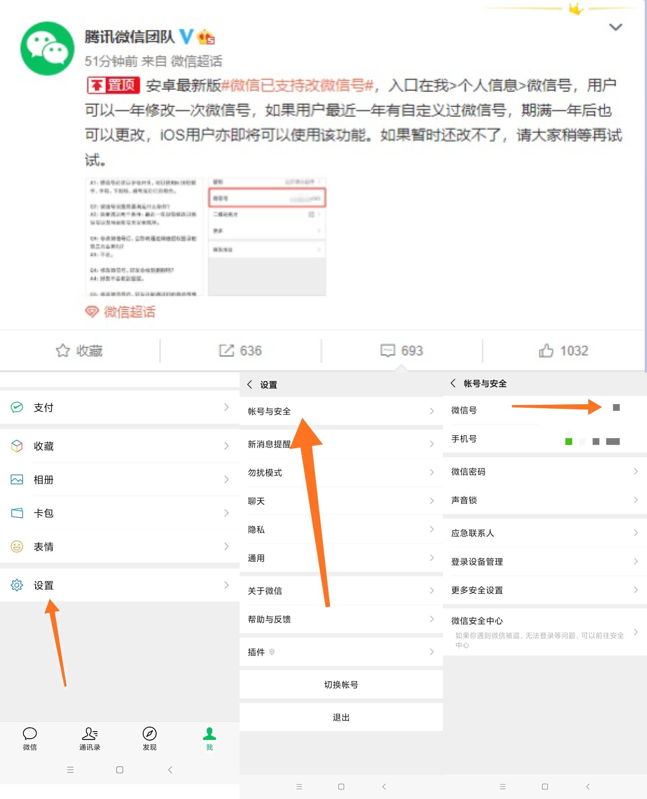647x799 pixels.
Task: Open 微信密码 settings
Action: pyautogui.click(x=545, y=472)
